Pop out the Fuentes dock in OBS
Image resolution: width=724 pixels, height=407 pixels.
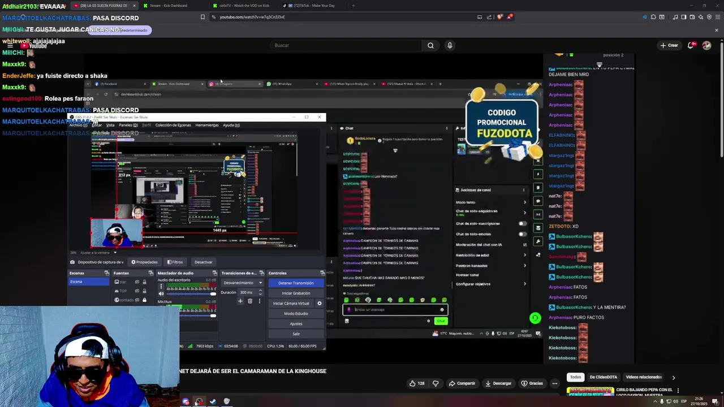tap(152, 273)
